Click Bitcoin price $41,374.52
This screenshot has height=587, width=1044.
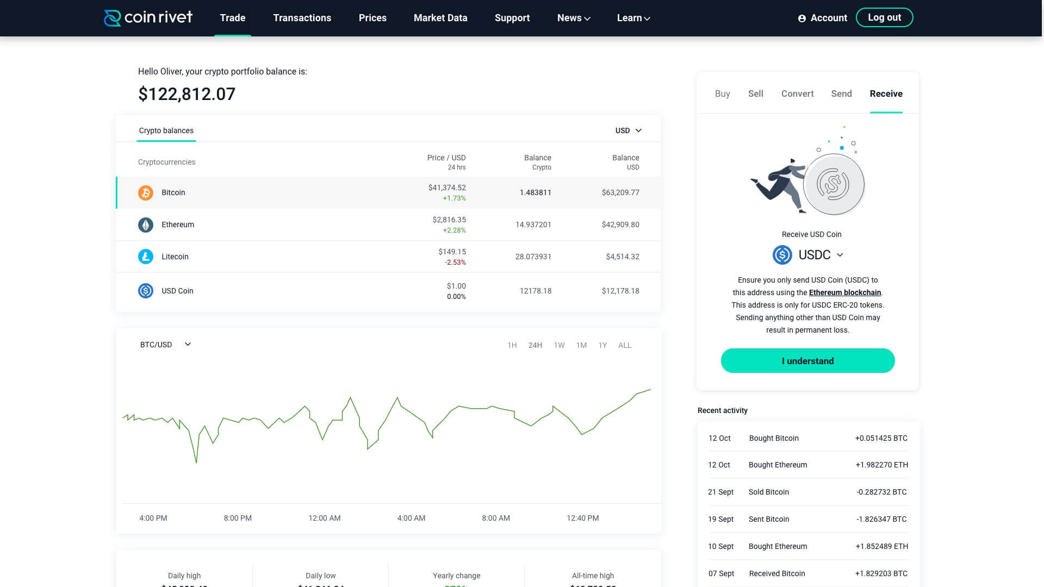click(x=447, y=188)
